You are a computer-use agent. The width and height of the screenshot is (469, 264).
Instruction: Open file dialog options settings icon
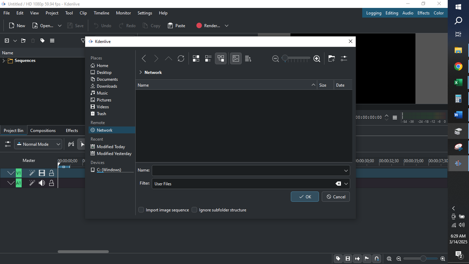point(344,59)
